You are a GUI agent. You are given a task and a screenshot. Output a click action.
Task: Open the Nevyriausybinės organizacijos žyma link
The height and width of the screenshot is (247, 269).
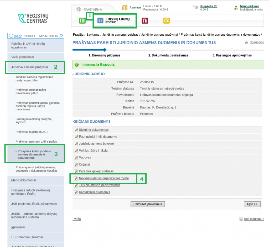point(104,178)
